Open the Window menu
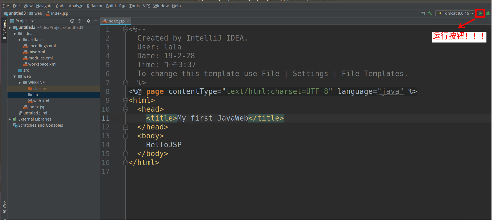Screen dimensions: 492x220 [161, 6]
